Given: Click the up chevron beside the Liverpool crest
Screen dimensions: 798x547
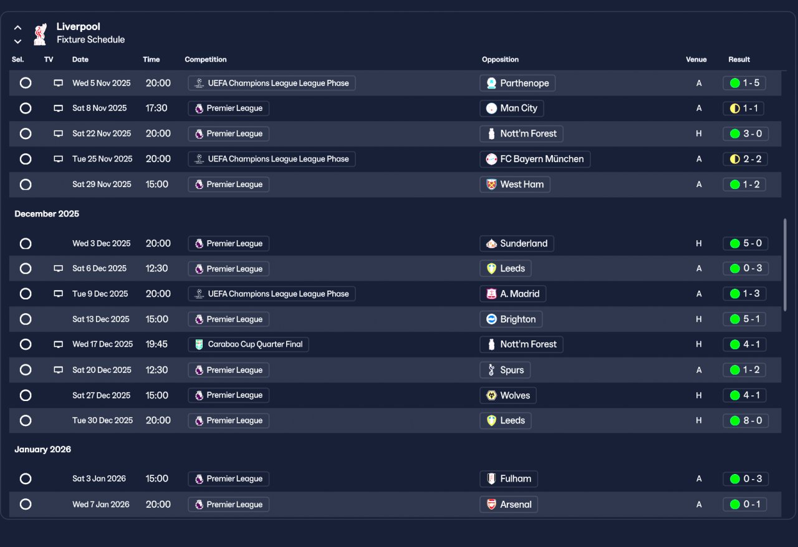Looking at the screenshot, I should coord(18,27).
